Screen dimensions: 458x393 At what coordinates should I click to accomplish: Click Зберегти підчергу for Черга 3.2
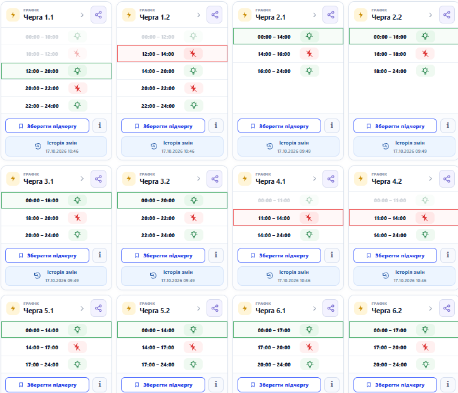click(163, 255)
